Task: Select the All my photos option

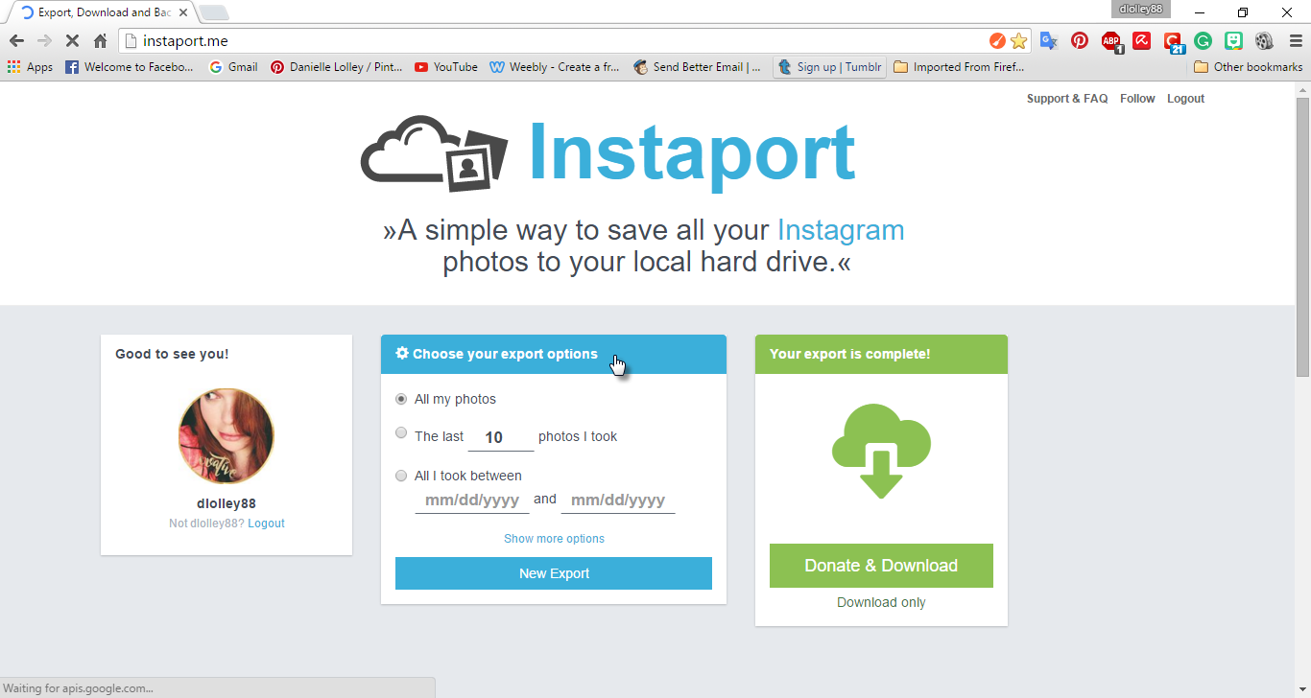Action: click(x=401, y=399)
